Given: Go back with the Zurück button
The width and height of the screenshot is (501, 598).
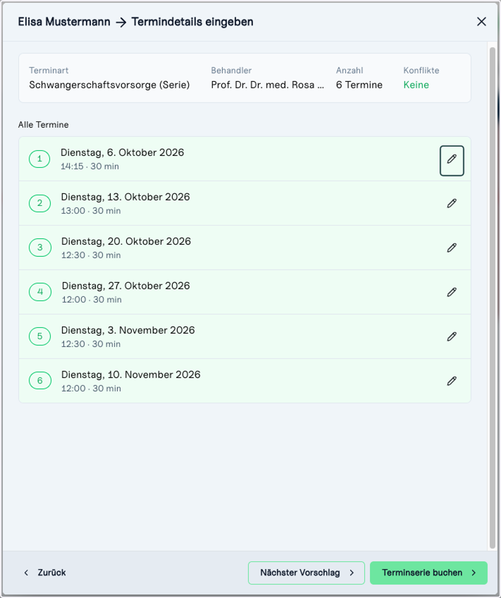Looking at the screenshot, I should point(45,573).
